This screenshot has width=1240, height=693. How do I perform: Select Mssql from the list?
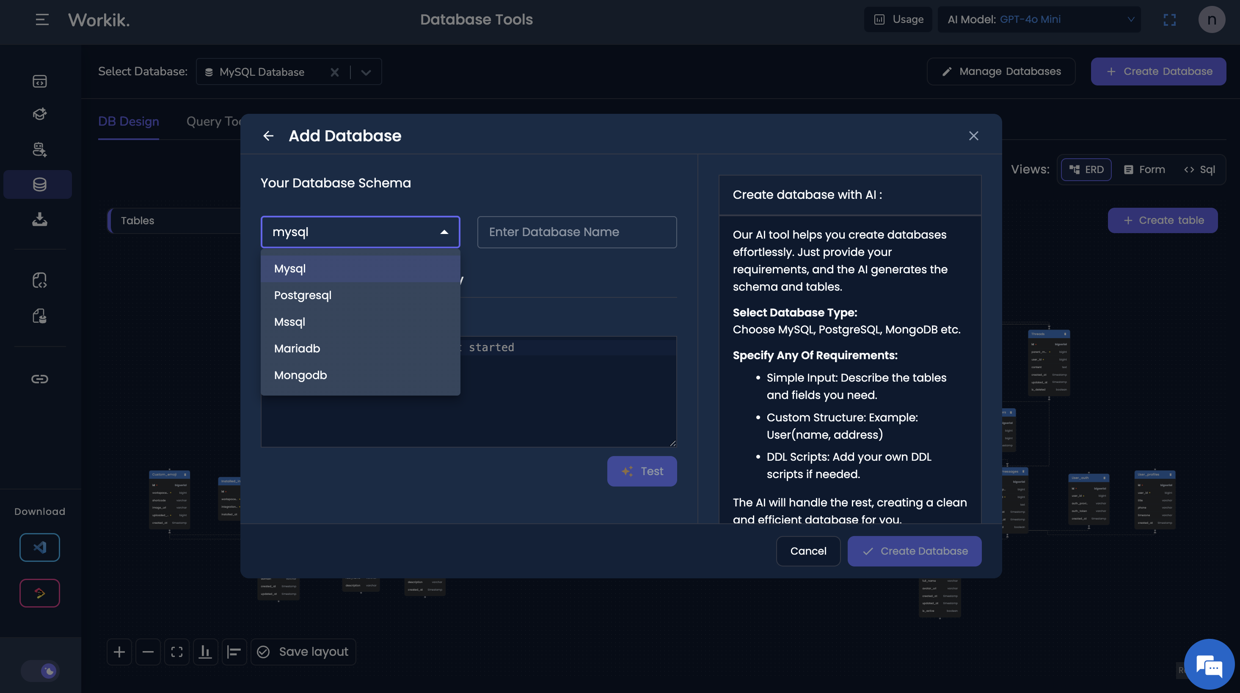click(x=361, y=322)
